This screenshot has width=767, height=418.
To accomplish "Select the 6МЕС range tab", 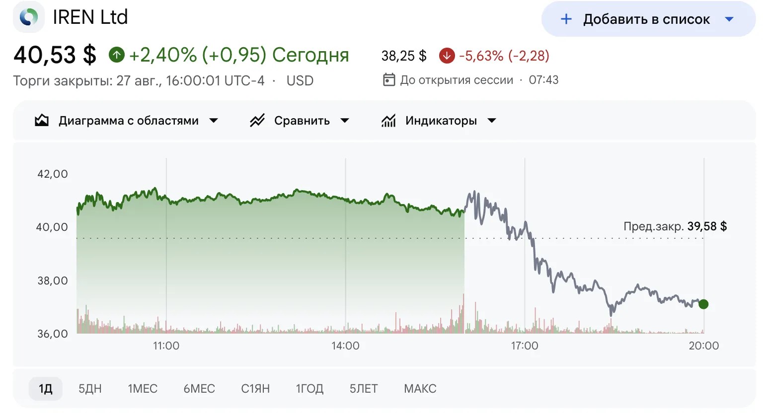I will coord(199,389).
